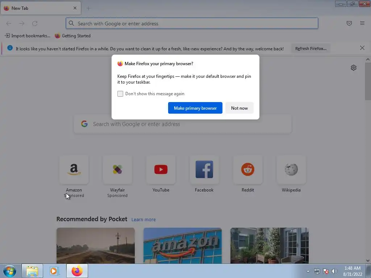Image resolution: width=371 pixels, height=278 pixels.
Task: Focus the Google search box on page
Action: click(x=183, y=124)
